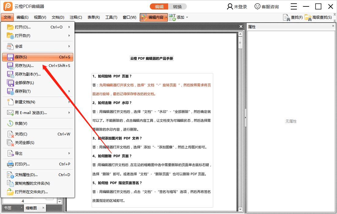The image size is (337, 214).
Task: Expand the 用 E-mail 发送 submenu arrow
Action: point(69,113)
